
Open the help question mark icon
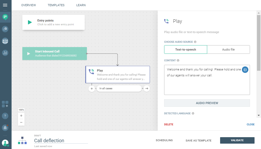point(5,116)
